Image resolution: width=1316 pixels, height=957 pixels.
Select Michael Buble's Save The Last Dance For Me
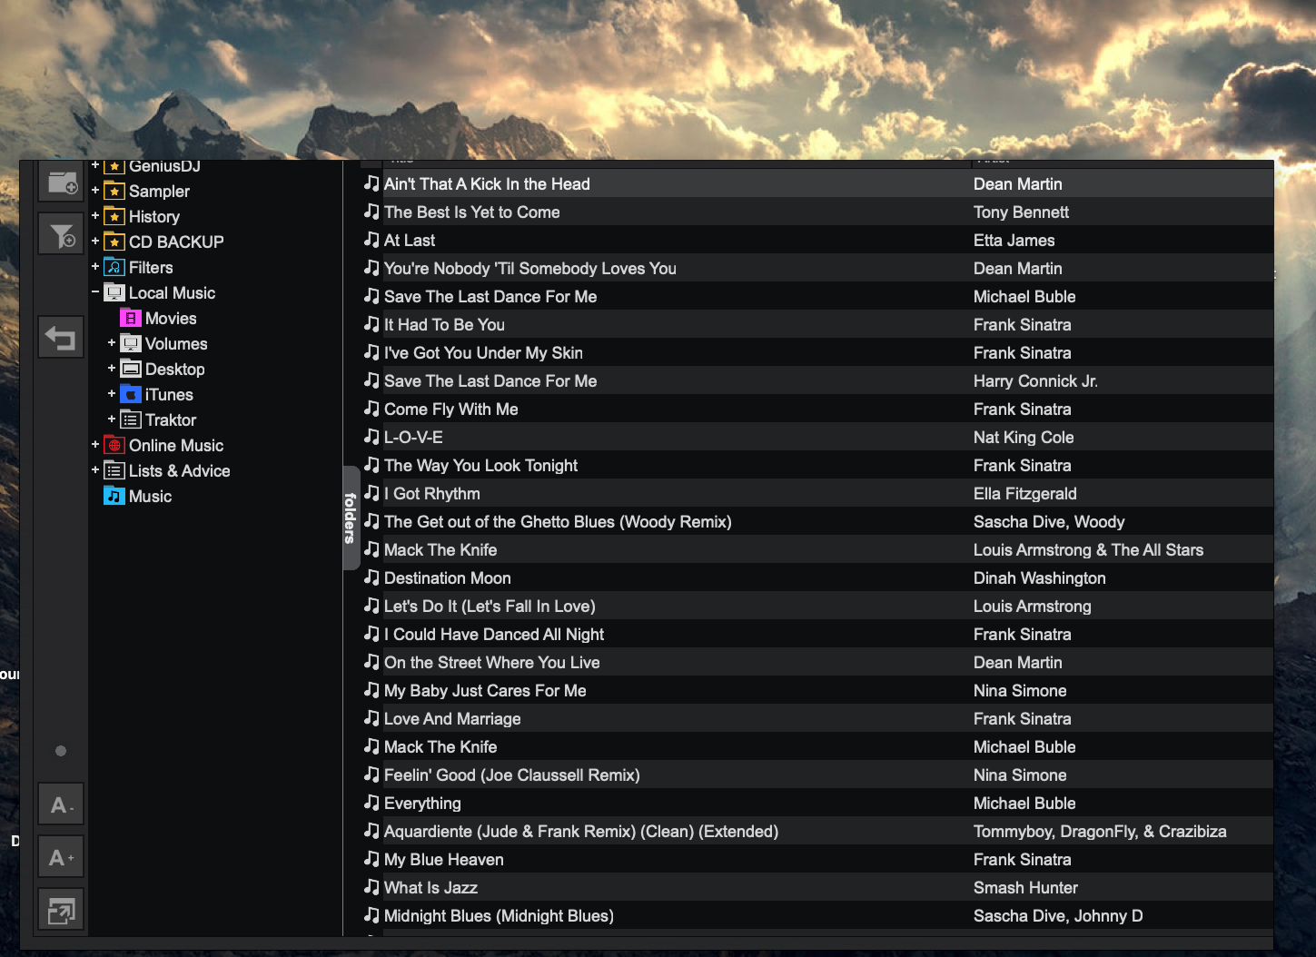pos(490,296)
